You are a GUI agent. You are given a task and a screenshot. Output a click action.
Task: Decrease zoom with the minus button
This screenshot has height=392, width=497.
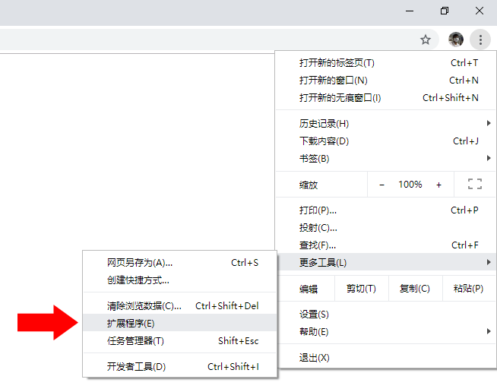tap(382, 185)
